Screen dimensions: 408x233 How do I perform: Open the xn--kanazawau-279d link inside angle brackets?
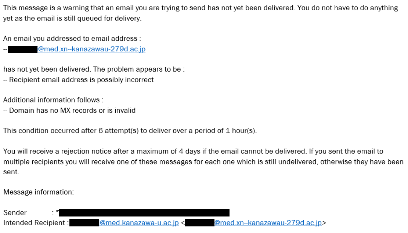point(268,223)
